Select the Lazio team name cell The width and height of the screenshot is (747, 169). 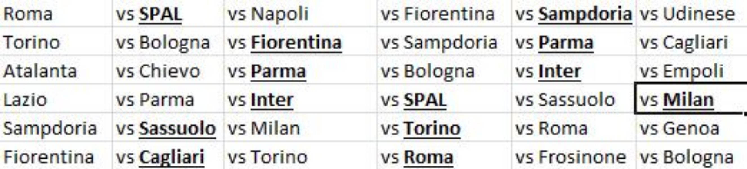coord(25,100)
